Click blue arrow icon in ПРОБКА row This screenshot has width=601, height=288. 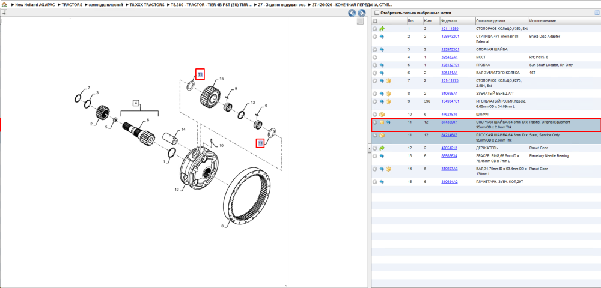coord(382,65)
